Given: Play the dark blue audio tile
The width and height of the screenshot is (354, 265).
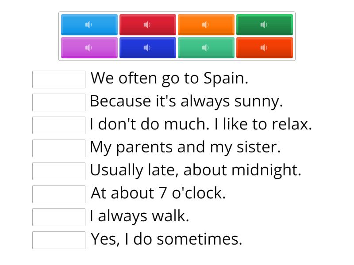Looking at the screenshot, I should tap(148, 48).
